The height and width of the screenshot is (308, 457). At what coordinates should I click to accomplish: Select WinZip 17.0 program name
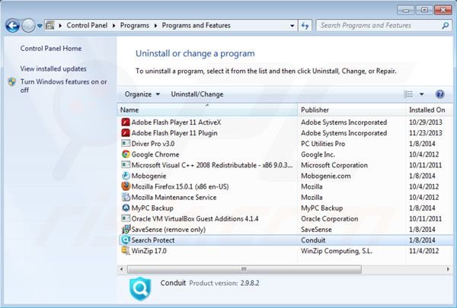(149, 251)
